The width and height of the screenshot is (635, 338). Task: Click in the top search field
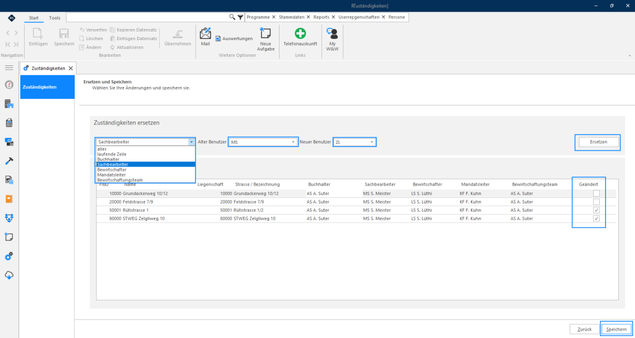147,17
